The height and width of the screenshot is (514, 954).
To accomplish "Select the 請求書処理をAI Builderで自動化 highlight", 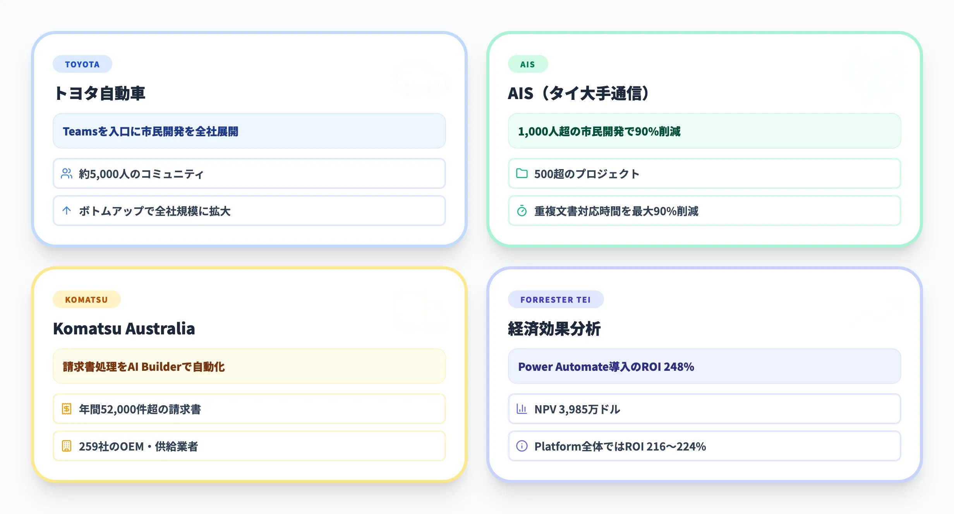I will pos(249,366).
